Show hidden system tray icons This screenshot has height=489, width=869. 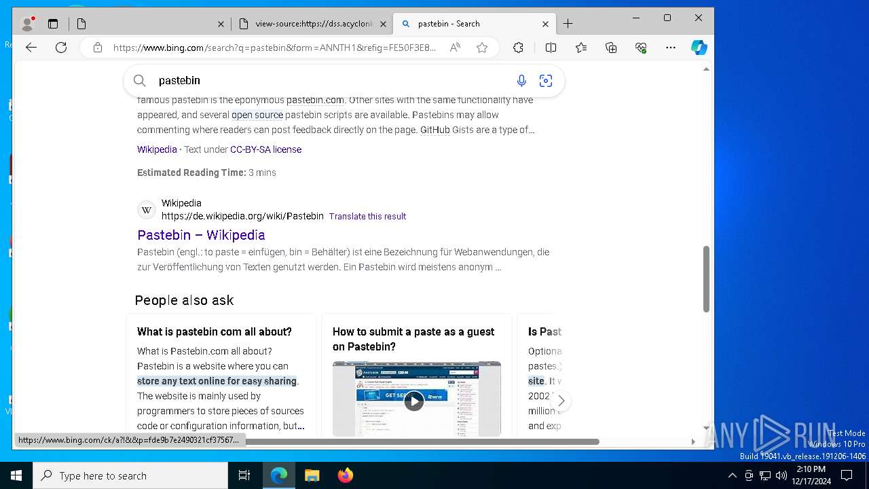(732, 475)
